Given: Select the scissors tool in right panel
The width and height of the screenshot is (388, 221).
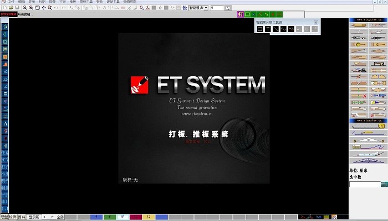Looking at the screenshot, I should [359, 70].
